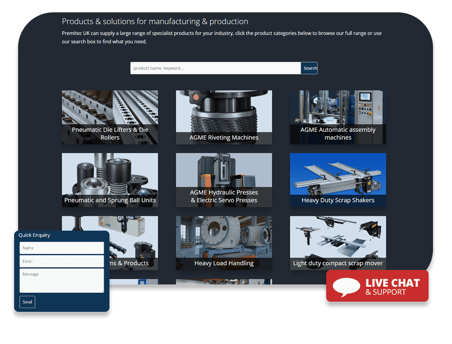Click the Email field in Quick Enquiry

click(62, 262)
